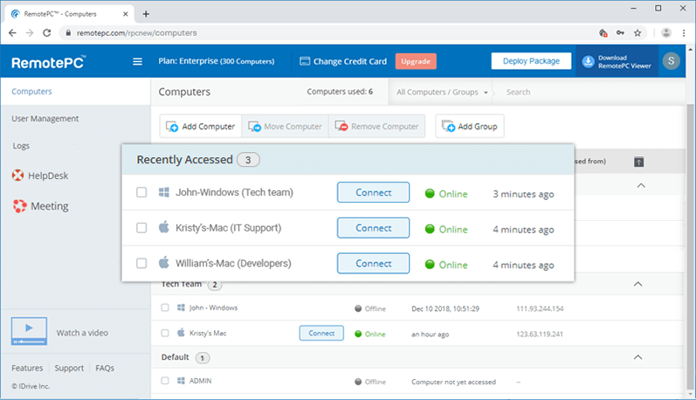Open the Support link
The width and height of the screenshot is (696, 400).
(69, 368)
